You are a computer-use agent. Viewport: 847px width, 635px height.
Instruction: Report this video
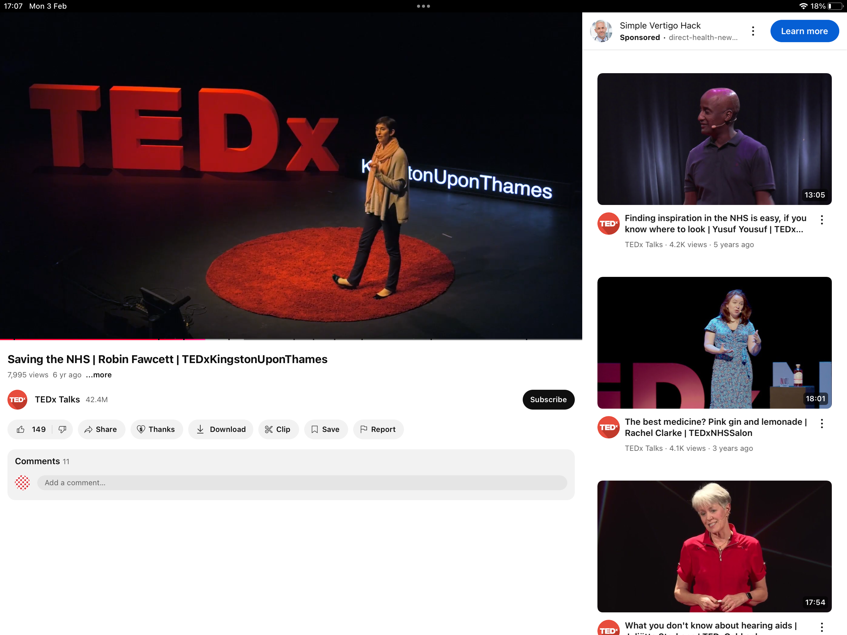378,429
